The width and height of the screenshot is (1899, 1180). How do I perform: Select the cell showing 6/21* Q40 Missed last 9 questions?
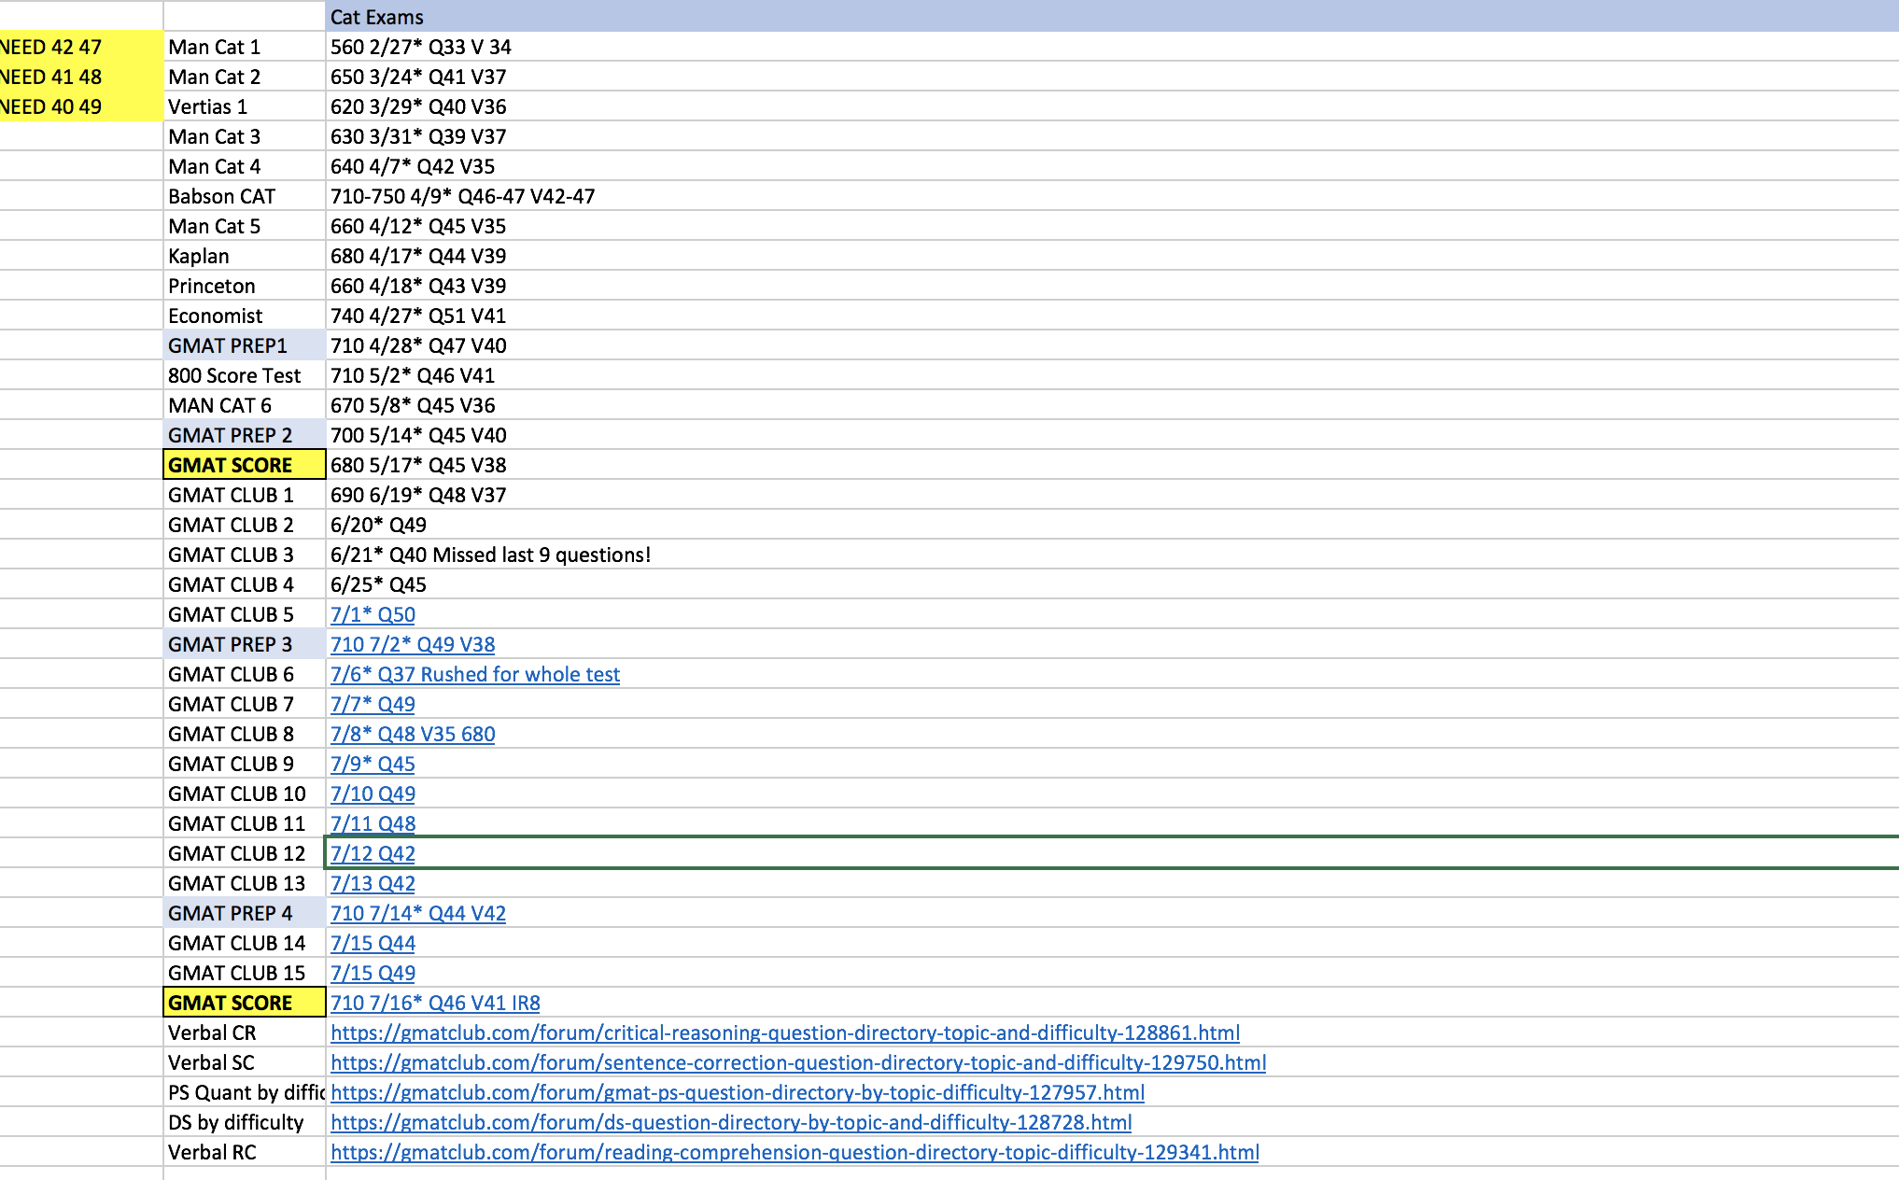point(492,554)
